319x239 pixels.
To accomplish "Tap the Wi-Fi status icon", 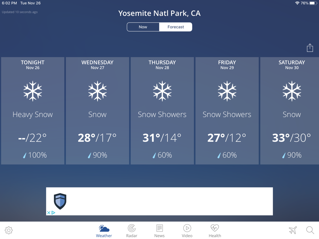I will click(x=297, y=3).
